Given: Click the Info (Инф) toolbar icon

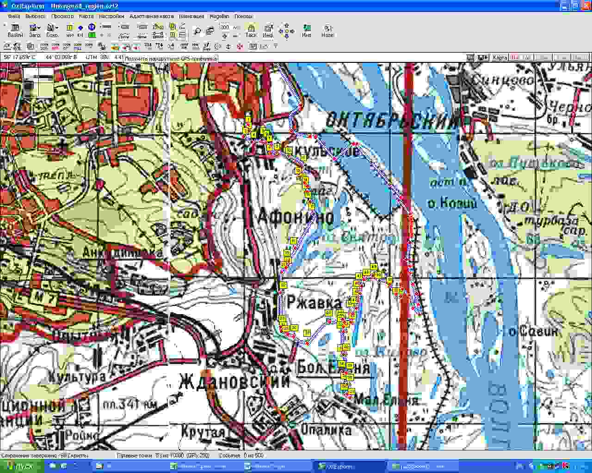Looking at the screenshot, I should click(268, 30).
